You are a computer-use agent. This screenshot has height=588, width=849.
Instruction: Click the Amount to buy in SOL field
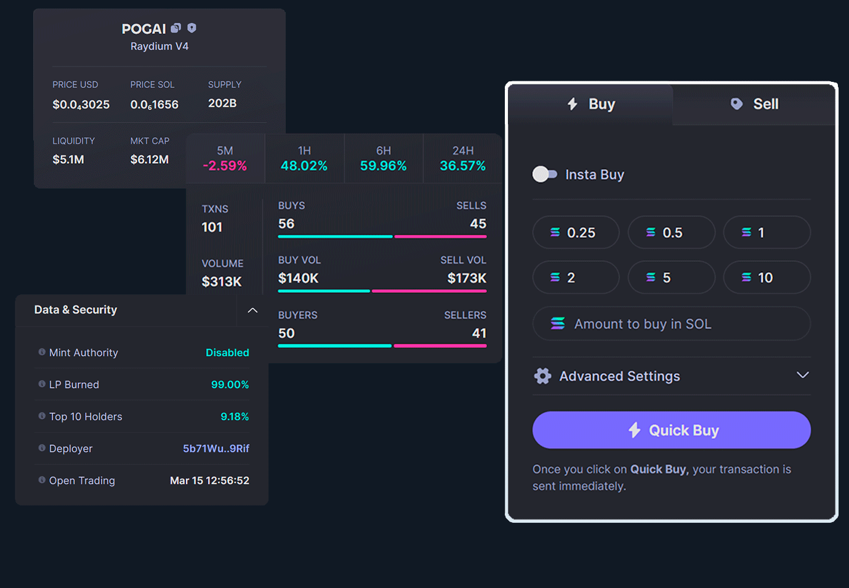(x=671, y=324)
